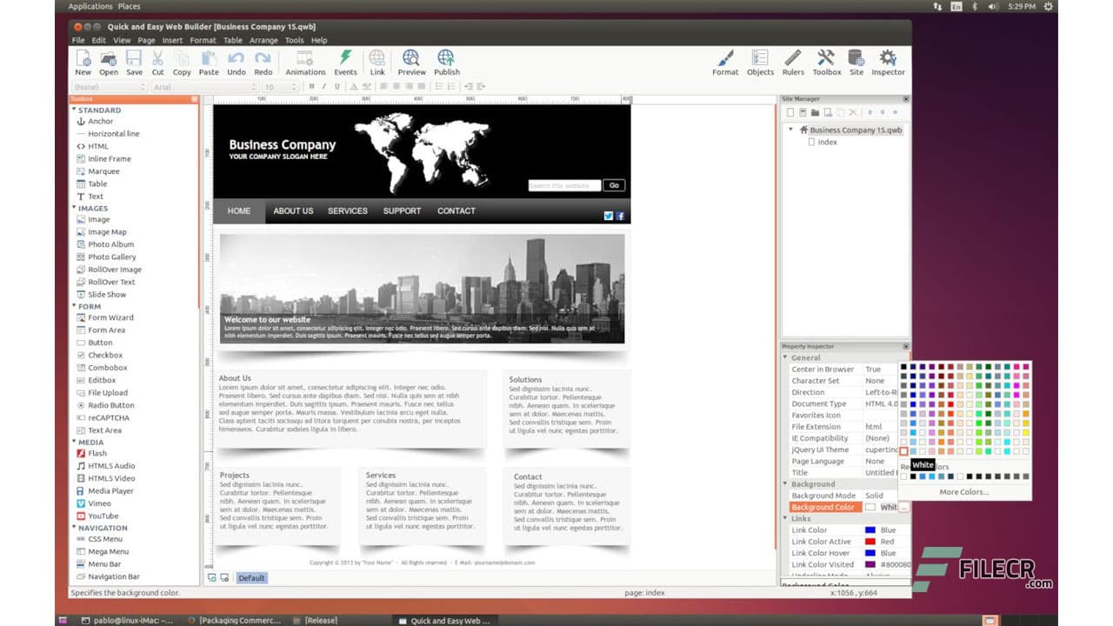Open the Format menu

point(203,40)
